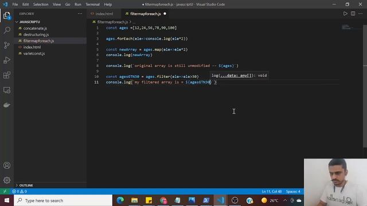This screenshot has width=367, height=206.
Task: Click the 26°C weather widget in taskbar
Action: tap(270, 200)
